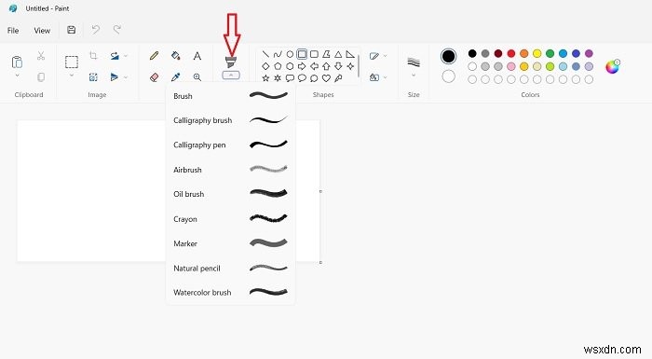Viewport: 652px width, 359px height.
Task: Pick the red color swatch
Action: (x=511, y=53)
